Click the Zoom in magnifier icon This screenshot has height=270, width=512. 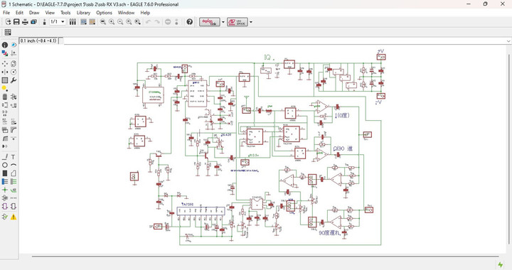[x=112, y=22]
